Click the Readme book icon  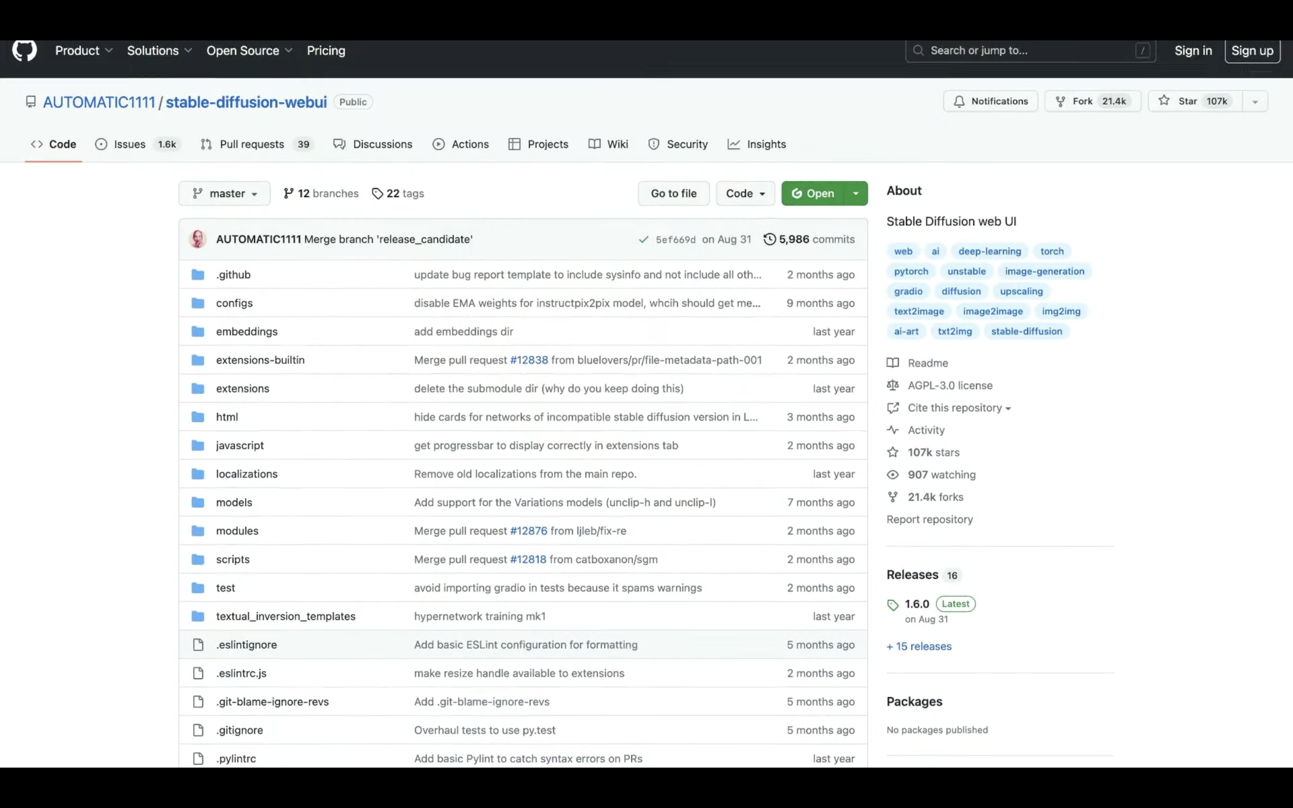893,363
